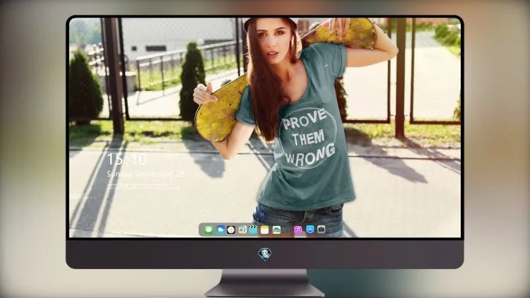Open the green Messages app in dock
The image size is (530, 298).
pos(208,230)
